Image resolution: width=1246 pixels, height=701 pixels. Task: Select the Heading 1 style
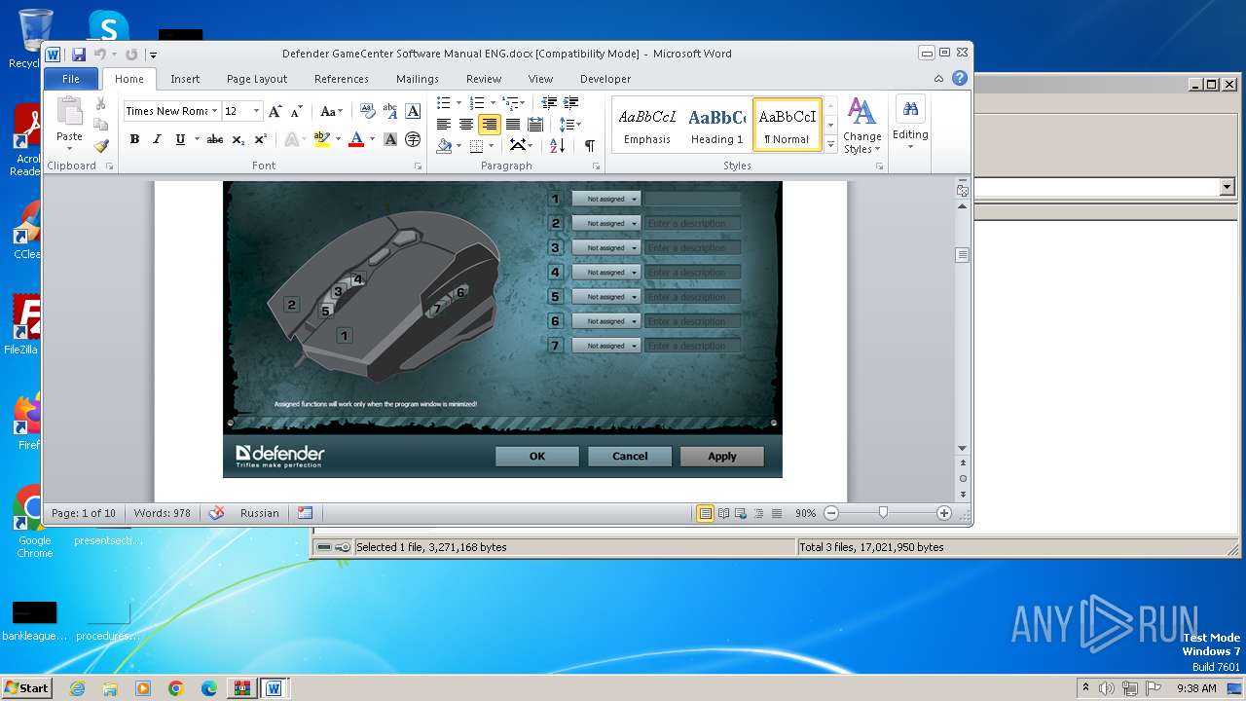pos(717,125)
